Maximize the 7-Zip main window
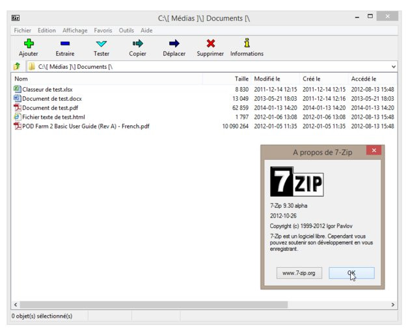 tap(370, 16)
